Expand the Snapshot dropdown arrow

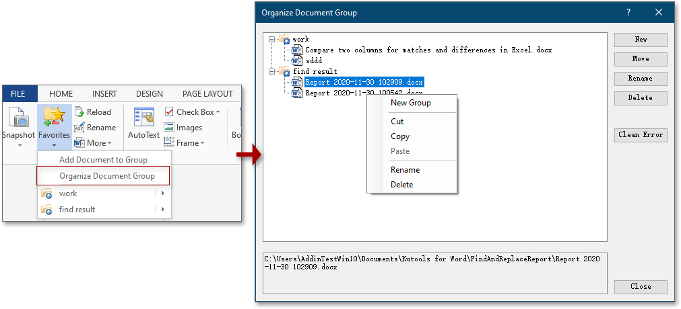pyautogui.click(x=20, y=145)
